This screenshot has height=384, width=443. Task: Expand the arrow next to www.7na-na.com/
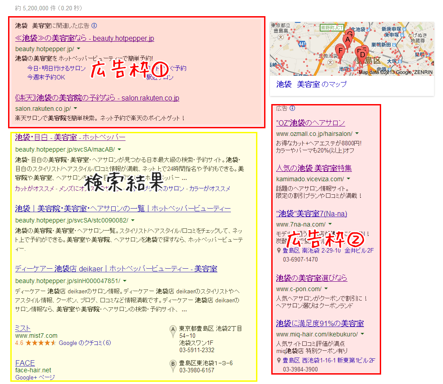click(330, 224)
